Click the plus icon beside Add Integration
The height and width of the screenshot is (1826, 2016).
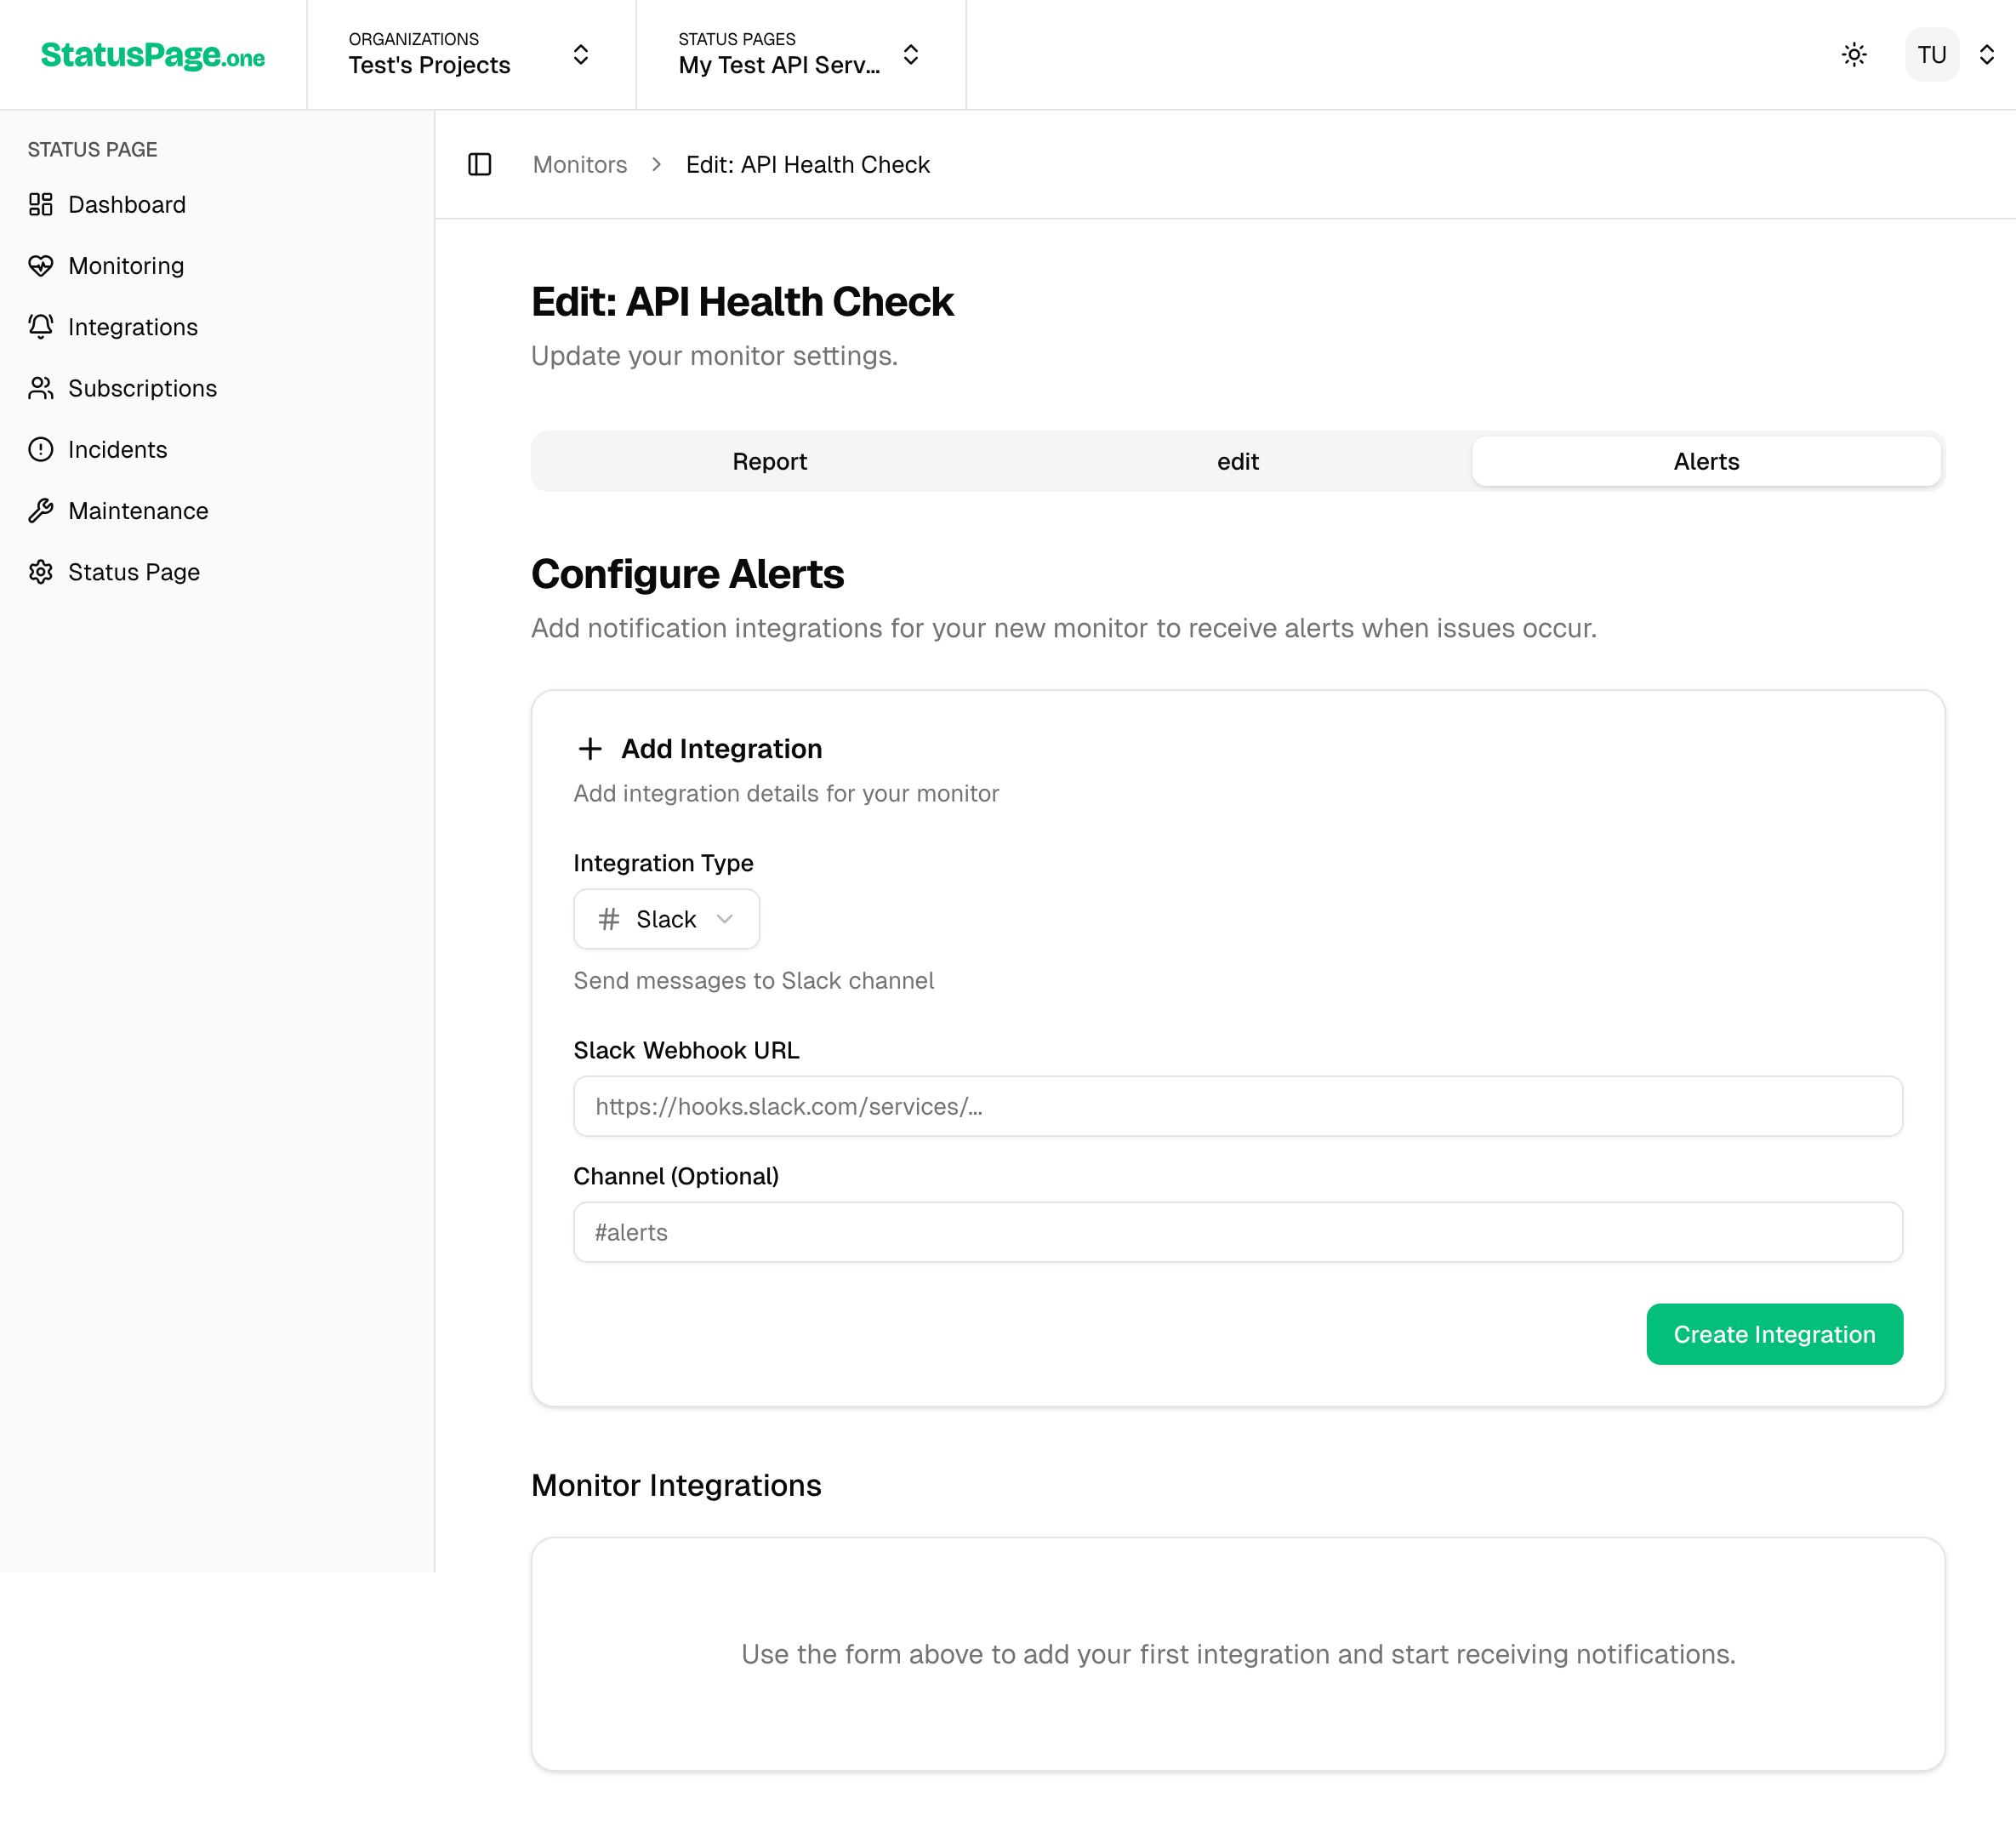590,749
